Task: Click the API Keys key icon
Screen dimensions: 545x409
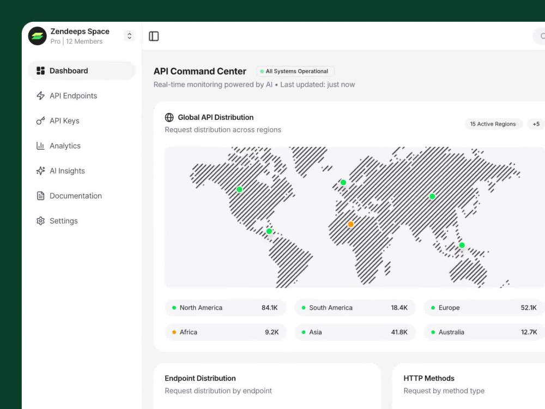Action: 41,121
